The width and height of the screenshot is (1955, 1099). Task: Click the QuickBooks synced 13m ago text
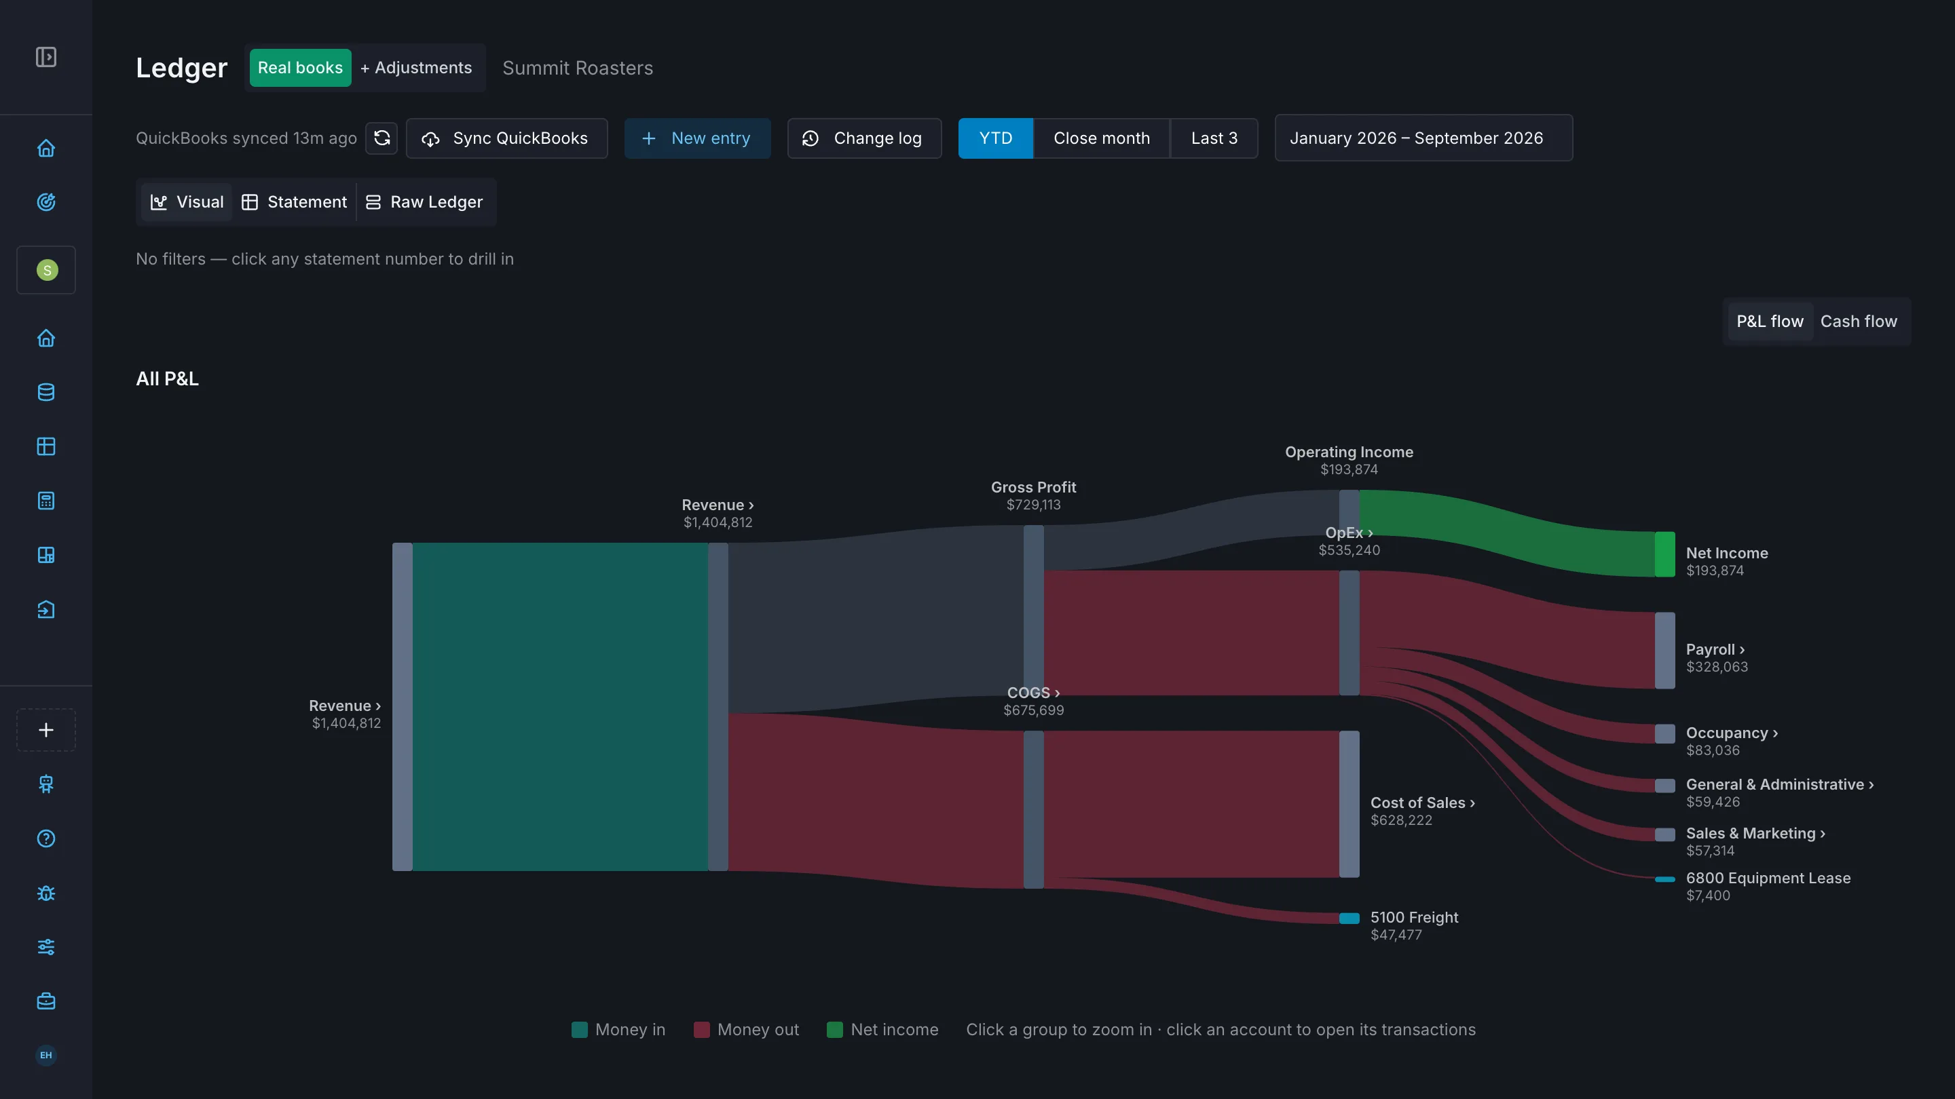pyautogui.click(x=246, y=138)
